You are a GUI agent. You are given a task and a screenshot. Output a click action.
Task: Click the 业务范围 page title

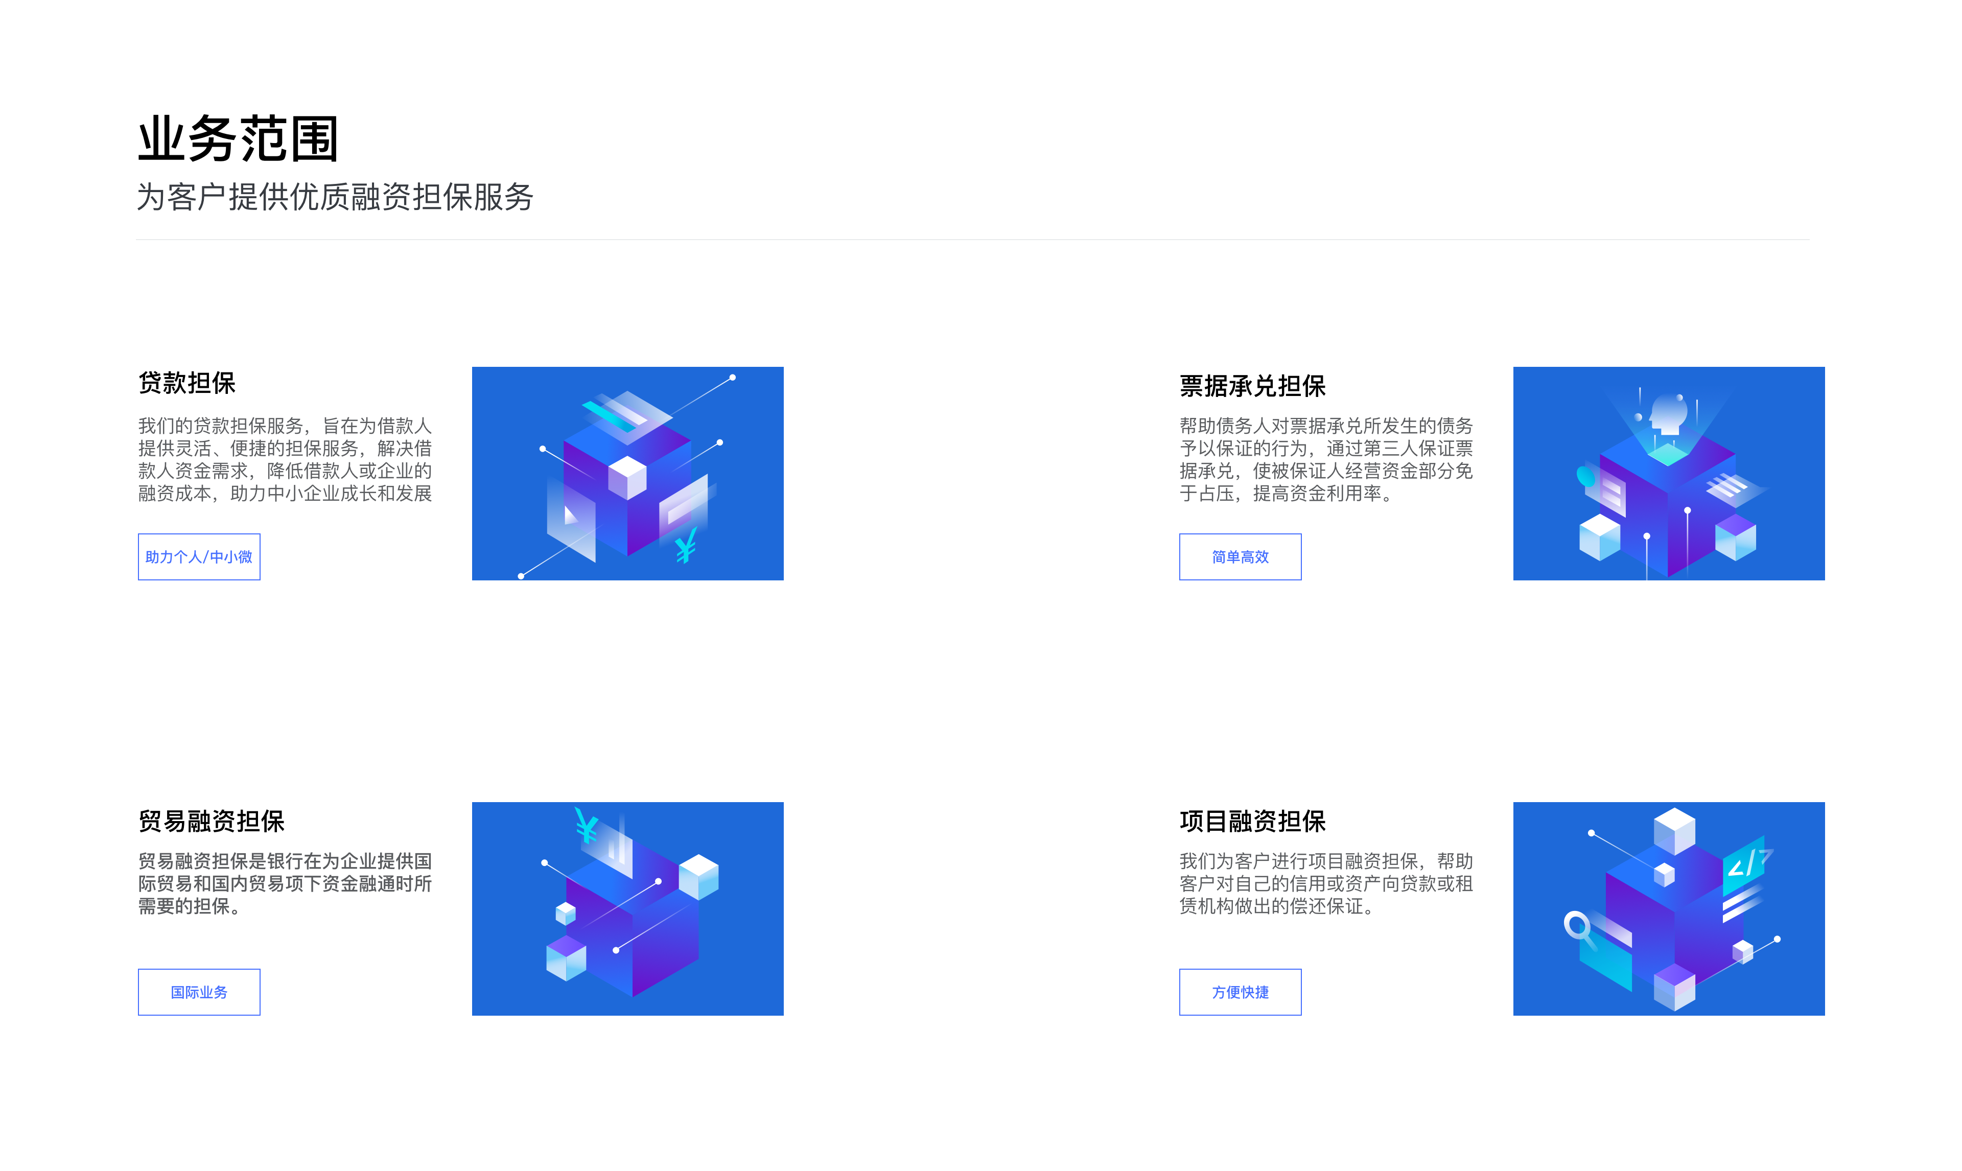(238, 139)
